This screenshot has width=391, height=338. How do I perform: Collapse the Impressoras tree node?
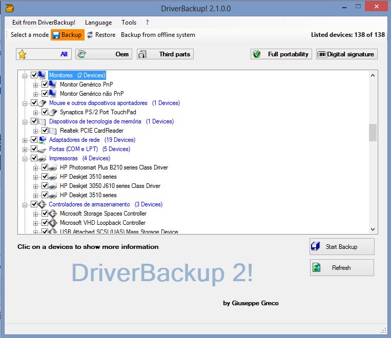point(25,159)
